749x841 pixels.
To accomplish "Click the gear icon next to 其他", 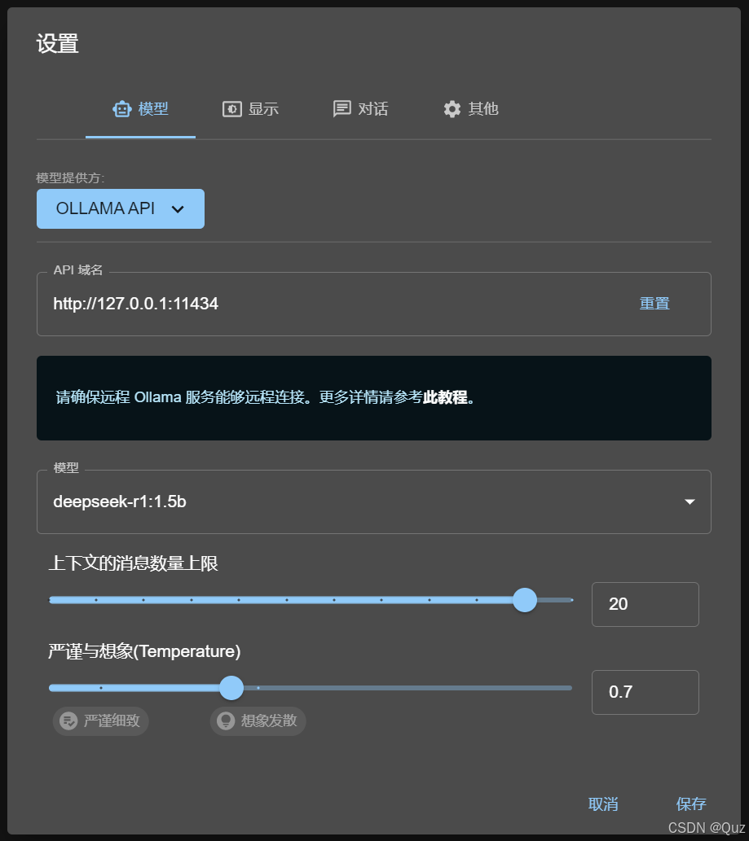I will click(452, 109).
